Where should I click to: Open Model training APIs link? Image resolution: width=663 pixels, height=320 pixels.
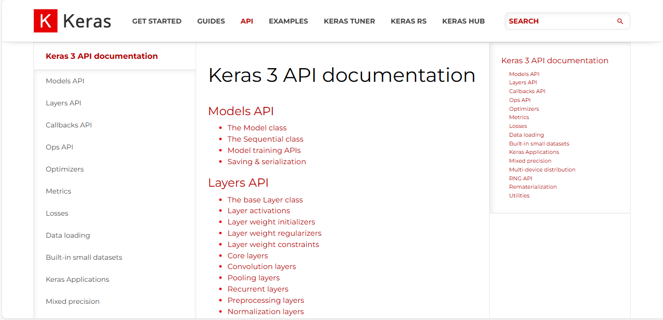(x=264, y=150)
